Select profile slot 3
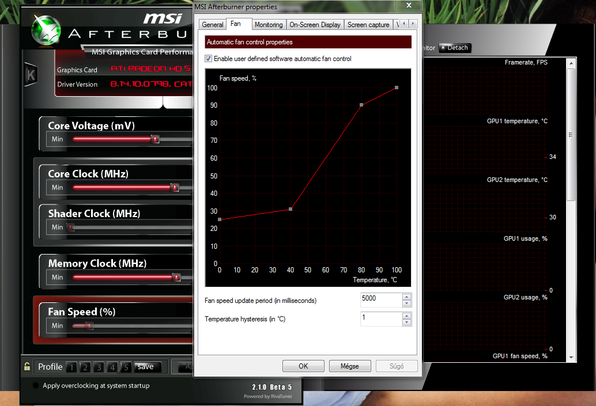This screenshot has width=596, height=406. (x=99, y=367)
